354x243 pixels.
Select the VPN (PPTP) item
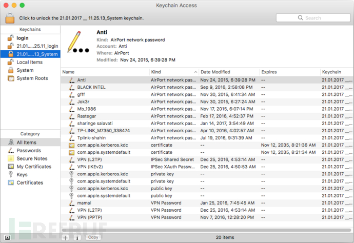tap(207, 217)
